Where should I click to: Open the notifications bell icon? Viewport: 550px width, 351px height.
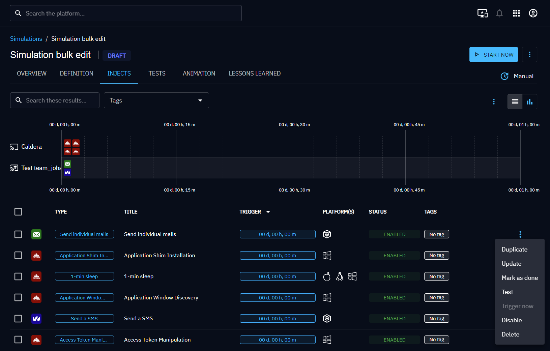tap(499, 13)
